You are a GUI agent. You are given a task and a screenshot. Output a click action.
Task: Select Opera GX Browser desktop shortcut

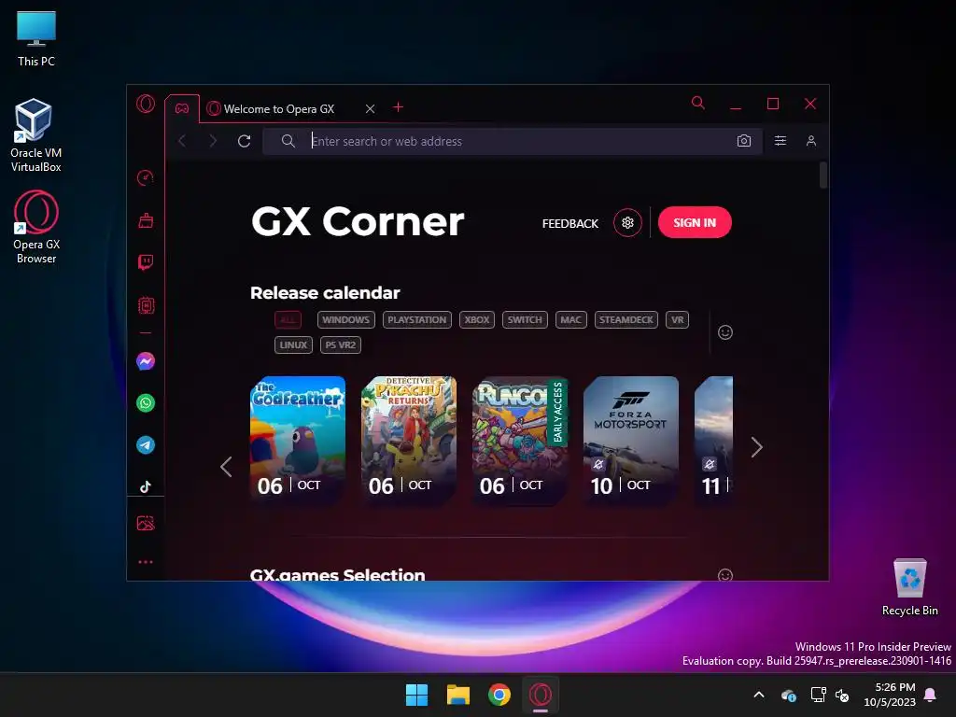point(36,228)
